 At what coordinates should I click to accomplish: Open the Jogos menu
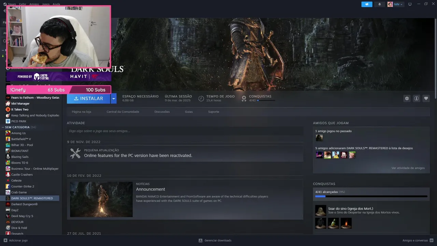45,4
